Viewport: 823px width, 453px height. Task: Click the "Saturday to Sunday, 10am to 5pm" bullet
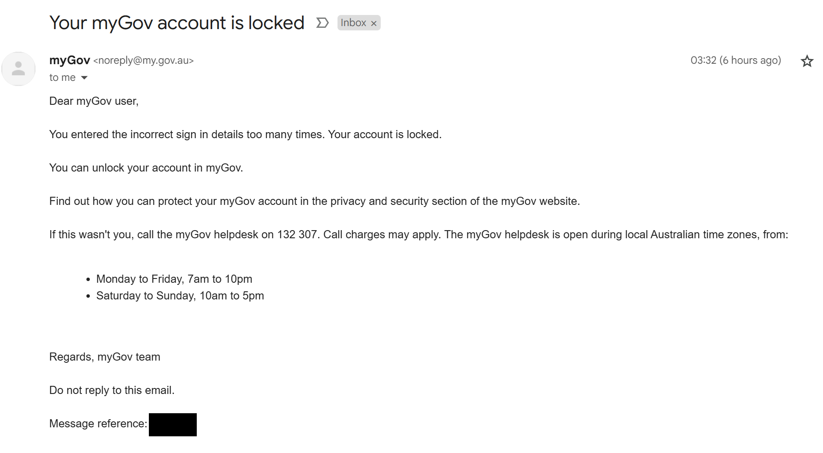click(x=180, y=296)
